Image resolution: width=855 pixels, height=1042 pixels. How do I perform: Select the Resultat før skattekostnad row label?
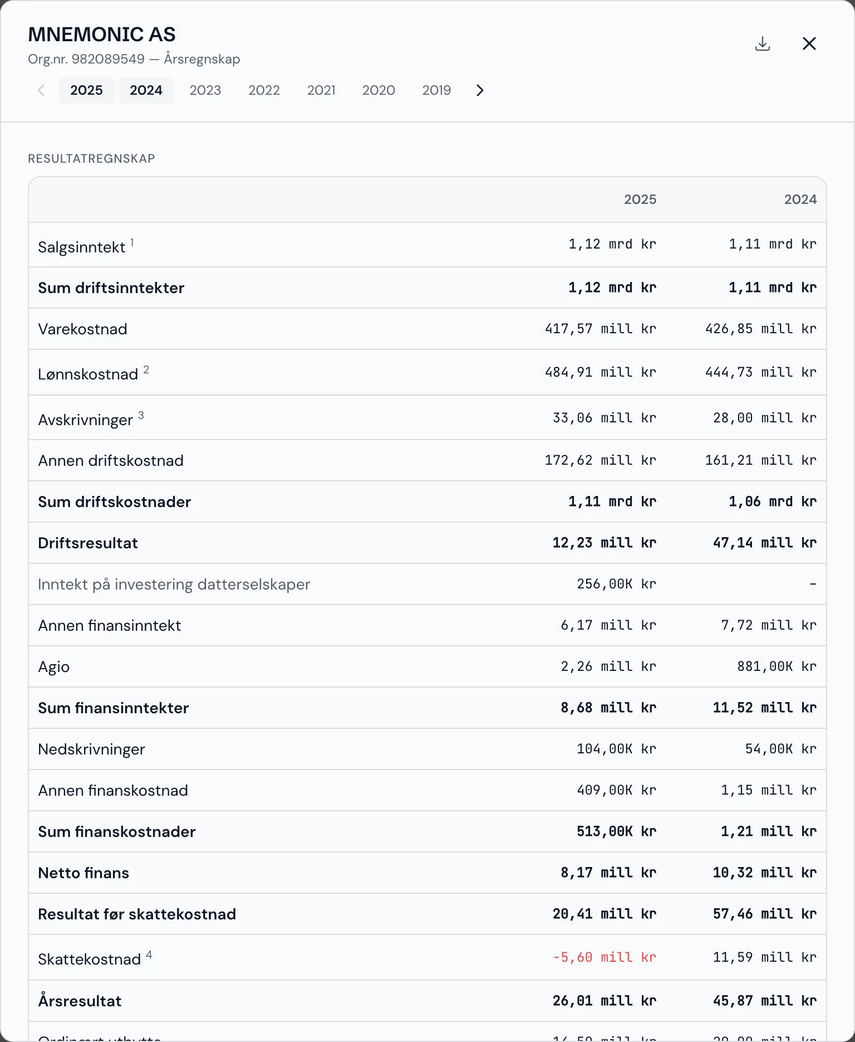coord(137,914)
